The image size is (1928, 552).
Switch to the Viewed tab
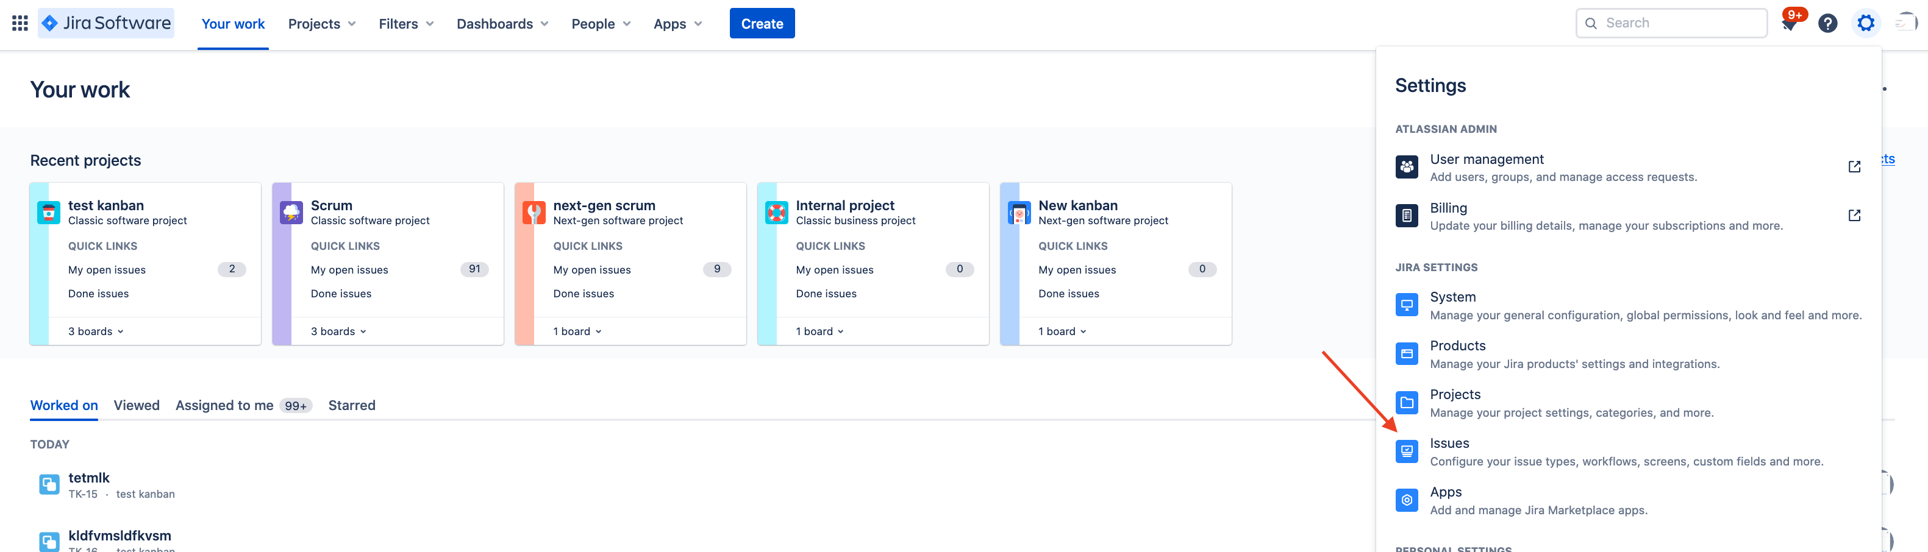coord(137,405)
